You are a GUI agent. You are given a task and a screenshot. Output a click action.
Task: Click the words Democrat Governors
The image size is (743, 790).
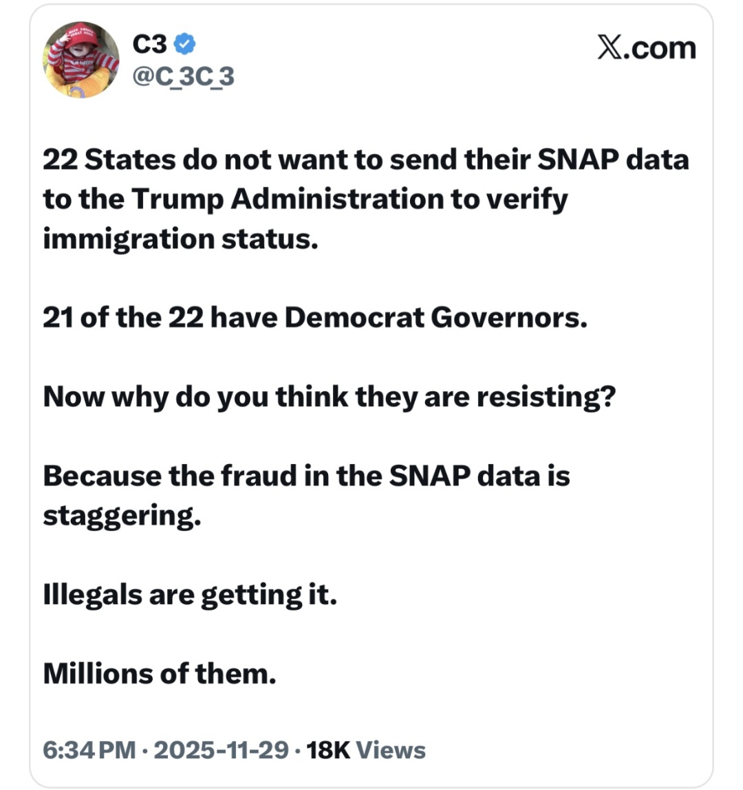click(x=435, y=318)
